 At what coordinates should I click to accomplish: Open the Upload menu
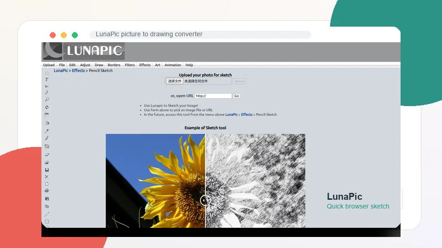[x=49, y=65]
